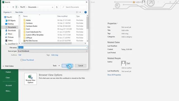
Task: Click the Forward navigation arrow
Action: pos(8,7)
